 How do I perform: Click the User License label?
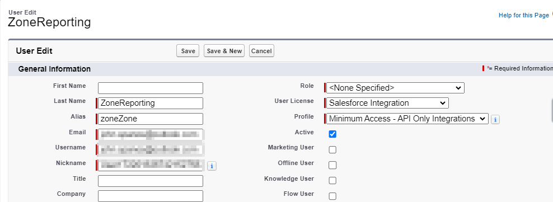(294, 101)
